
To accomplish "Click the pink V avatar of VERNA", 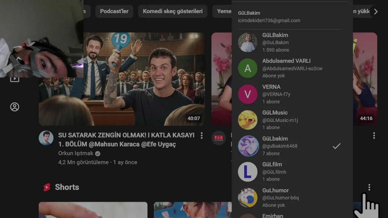I will (x=248, y=94).
